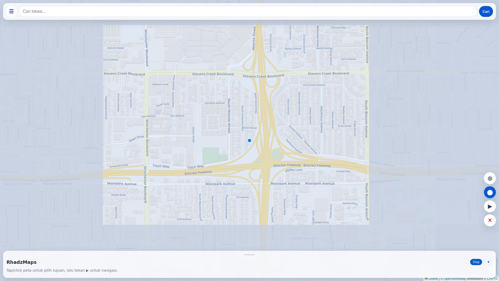
Task: Collapse the bottom panel with the arrow
Action: 488,262
